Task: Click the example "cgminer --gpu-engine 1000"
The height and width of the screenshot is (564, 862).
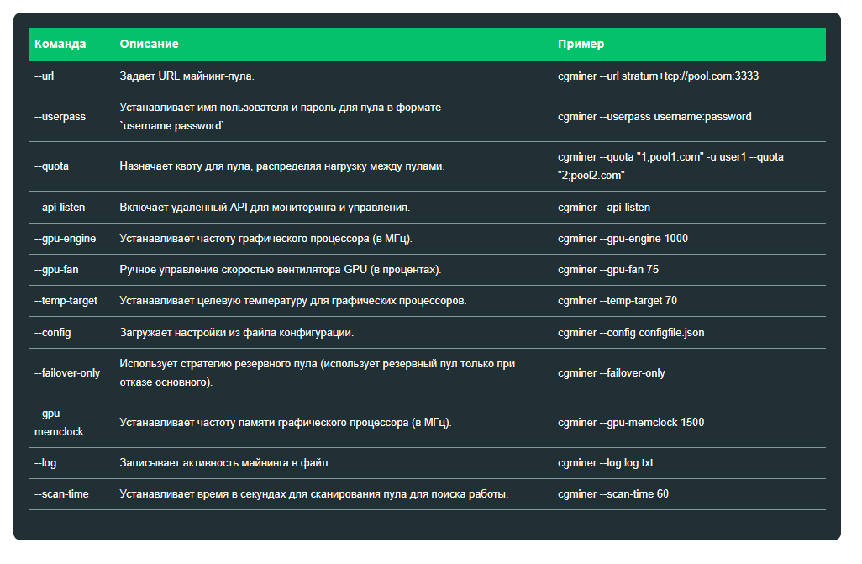Action: 623,239
